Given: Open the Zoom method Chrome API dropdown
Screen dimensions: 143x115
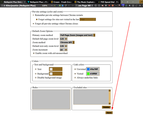Looking at the screenshot, I should (x=67, y=42).
